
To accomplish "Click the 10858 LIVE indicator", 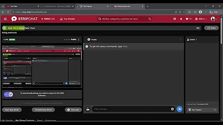I will [48, 19].
